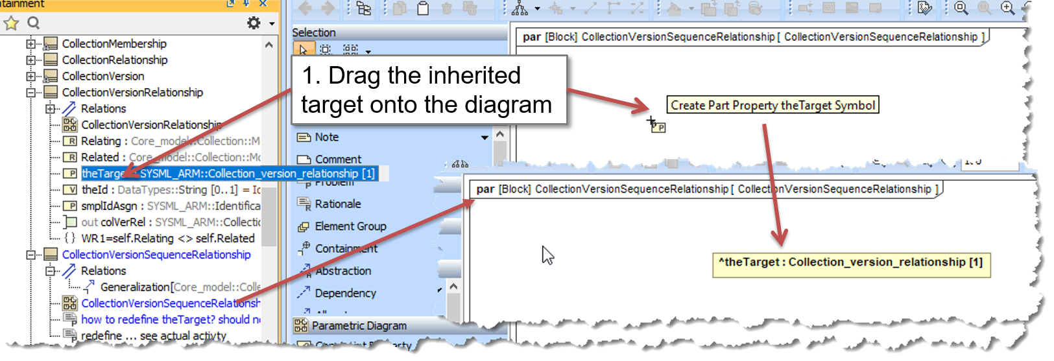
Task: Open the dropdown arrow beside Note
Action: click(485, 137)
